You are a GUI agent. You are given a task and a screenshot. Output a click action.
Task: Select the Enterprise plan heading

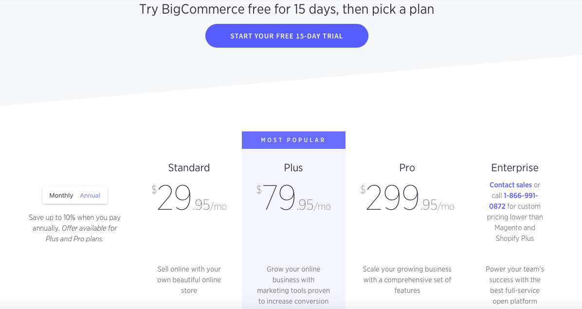[x=514, y=168]
